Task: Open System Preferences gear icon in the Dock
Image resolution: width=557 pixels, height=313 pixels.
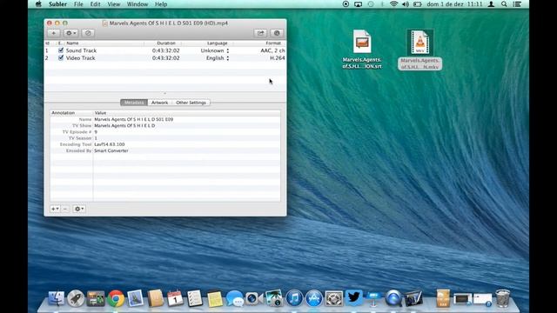Action: click(x=334, y=298)
